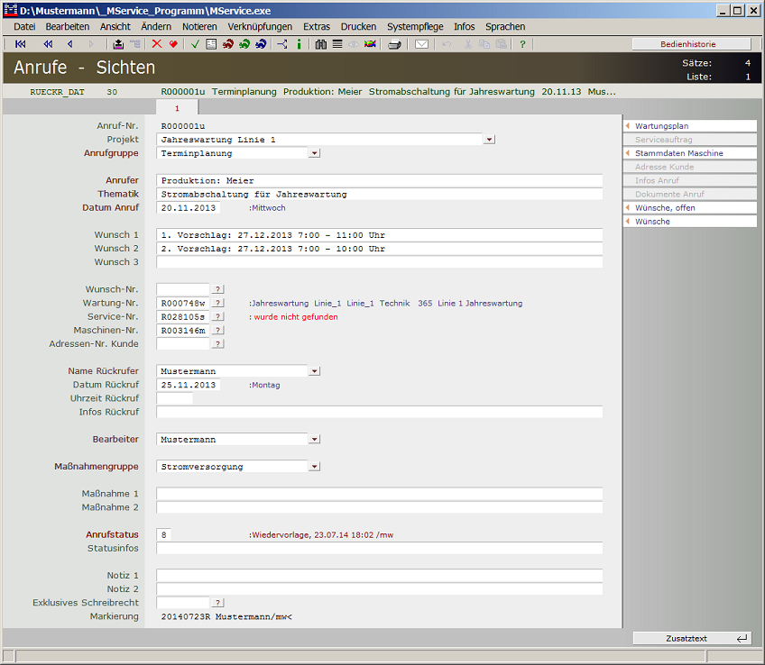Select tab 1 above the form
This screenshot has height=665, width=765.
177,106
